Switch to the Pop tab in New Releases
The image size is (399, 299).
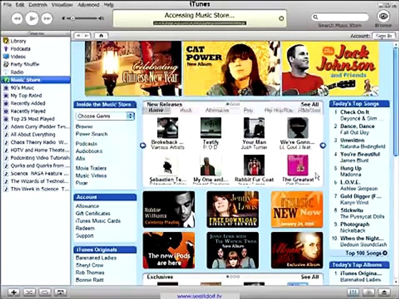click(x=248, y=110)
